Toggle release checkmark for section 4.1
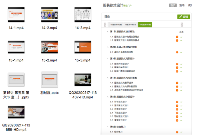Viewport: 197px width, 137px height. [x=181, y=83]
